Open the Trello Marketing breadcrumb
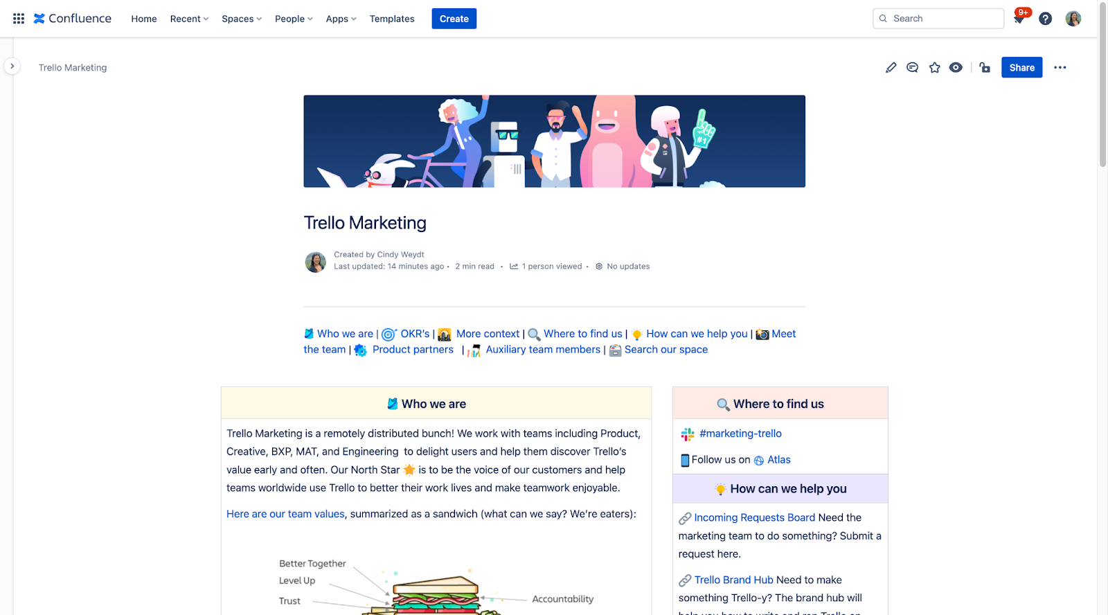The width and height of the screenshot is (1108, 615). [x=73, y=67]
